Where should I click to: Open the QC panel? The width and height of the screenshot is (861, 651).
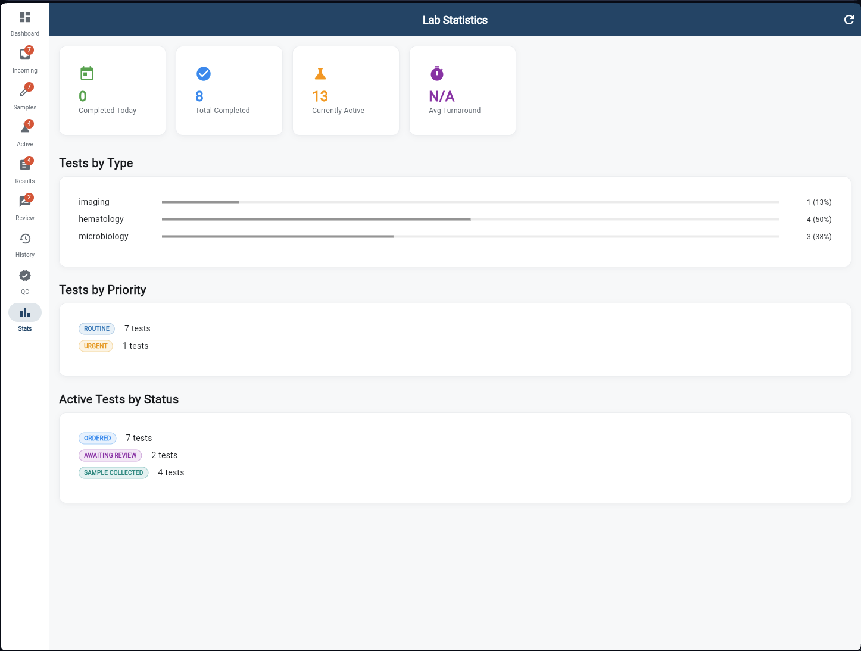tap(24, 277)
